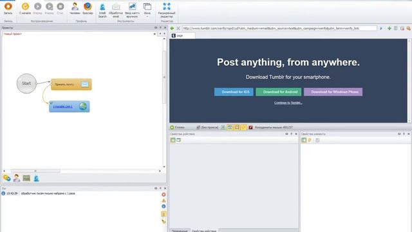Toggle the dashed selection-frame status icon
The image size is (412, 232).
[237, 128]
